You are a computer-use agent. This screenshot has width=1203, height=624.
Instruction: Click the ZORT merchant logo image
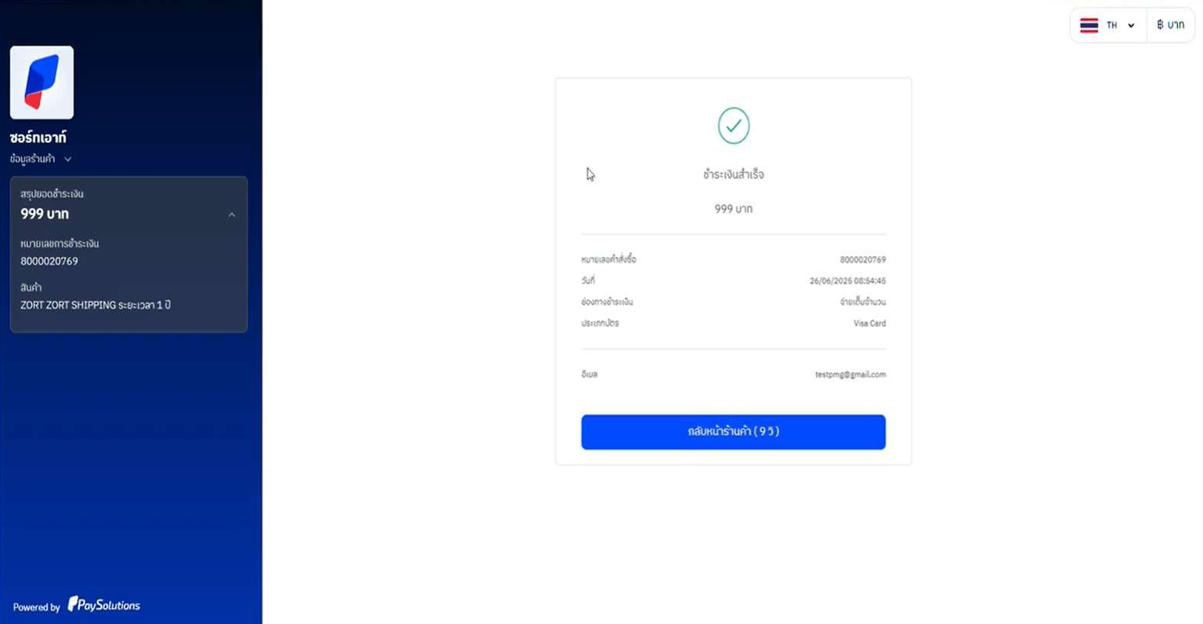(42, 82)
